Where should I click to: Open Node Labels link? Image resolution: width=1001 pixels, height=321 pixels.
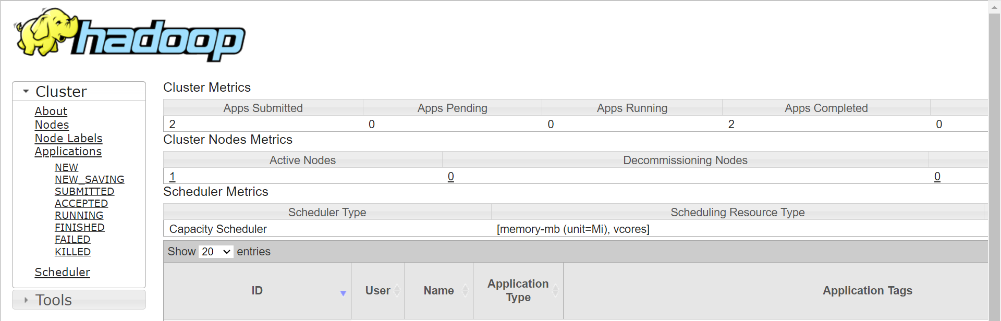pos(68,138)
